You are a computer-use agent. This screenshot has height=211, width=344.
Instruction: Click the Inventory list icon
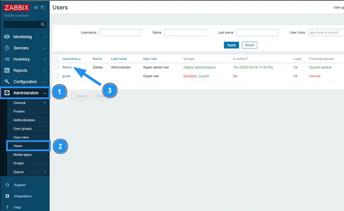7,59
